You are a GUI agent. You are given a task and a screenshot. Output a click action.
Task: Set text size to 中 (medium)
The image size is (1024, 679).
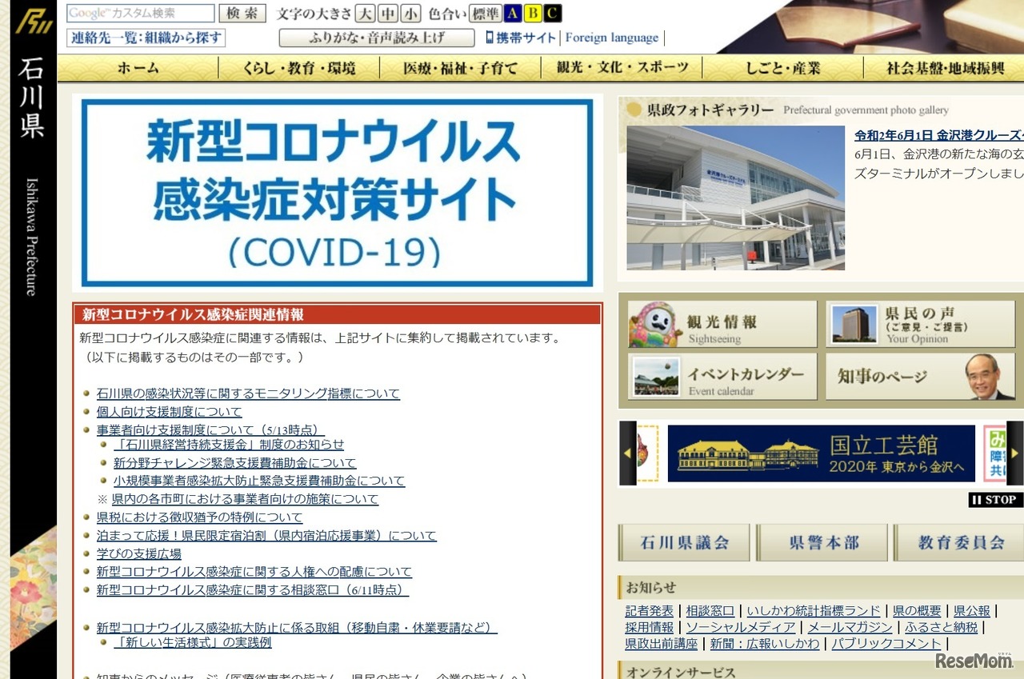click(x=388, y=14)
